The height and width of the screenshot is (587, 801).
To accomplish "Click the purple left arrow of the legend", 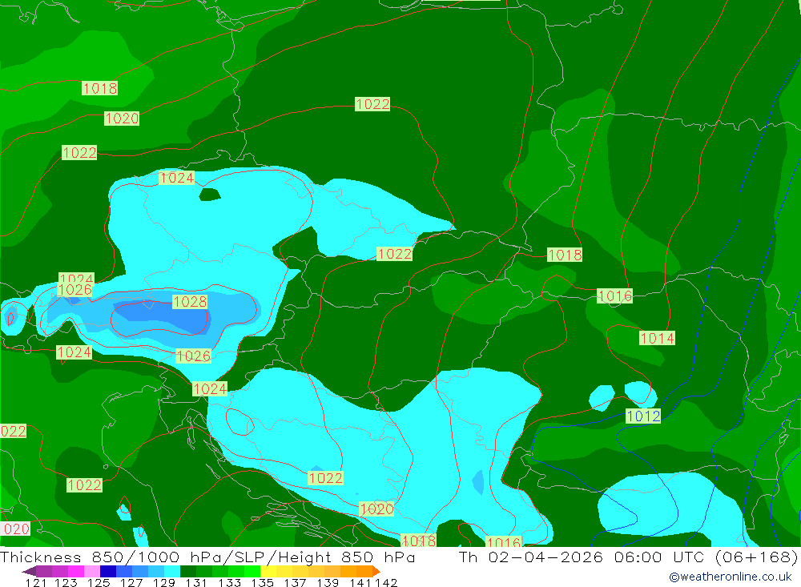I will 29,571.
